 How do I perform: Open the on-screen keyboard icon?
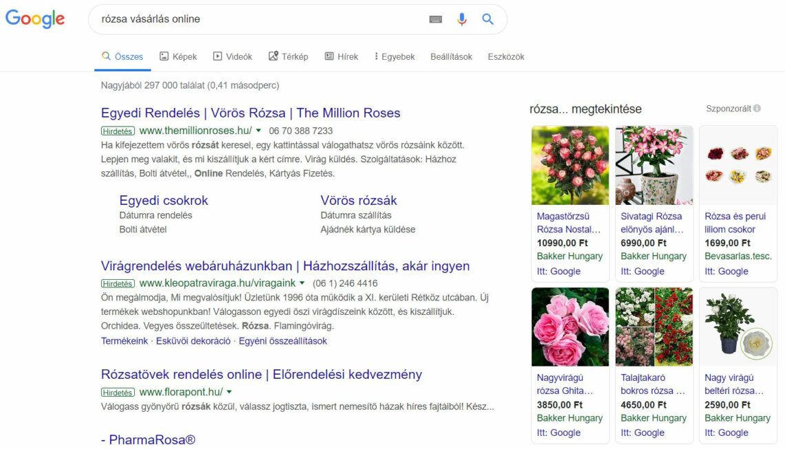pos(436,19)
